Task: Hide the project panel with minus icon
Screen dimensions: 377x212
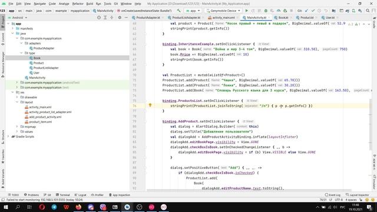Action: [126, 18]
